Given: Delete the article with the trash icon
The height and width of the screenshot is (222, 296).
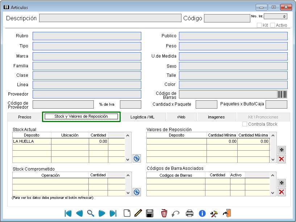Looking at the screenshot, I should pyautogui.click(x=164, y=213).
